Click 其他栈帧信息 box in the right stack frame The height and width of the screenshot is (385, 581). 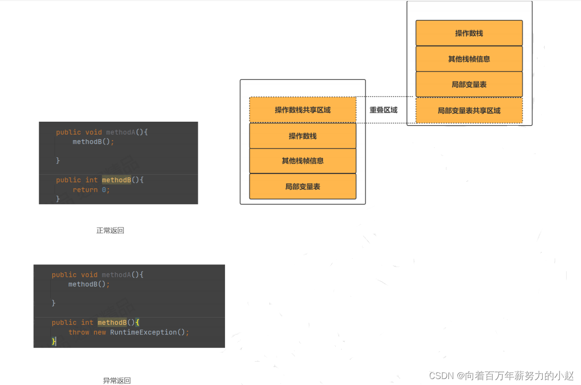[469, 59]
